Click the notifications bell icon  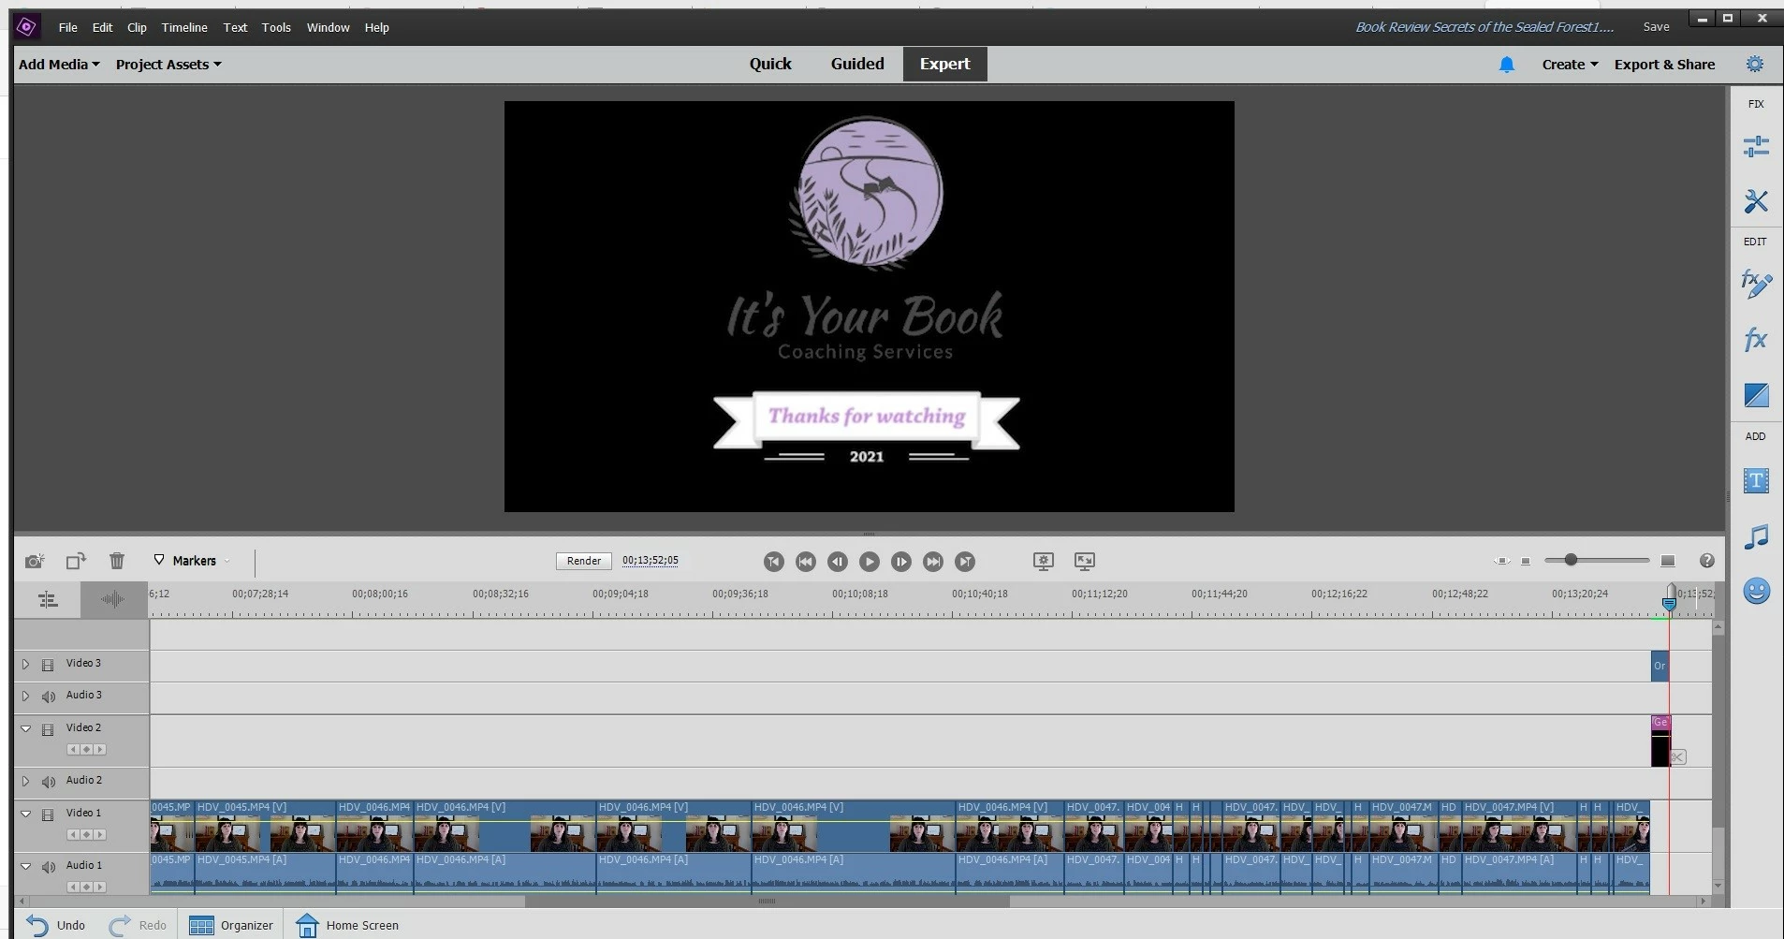pyautogui.click(x=1507, y=65)
